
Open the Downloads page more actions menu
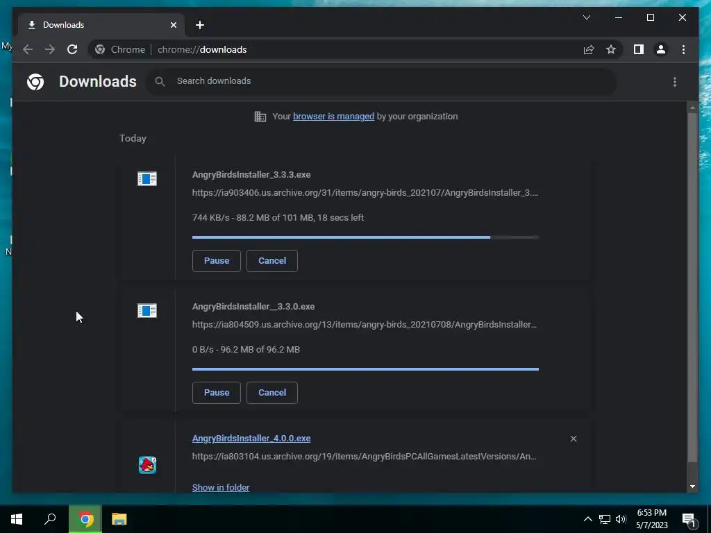[675, 82]
